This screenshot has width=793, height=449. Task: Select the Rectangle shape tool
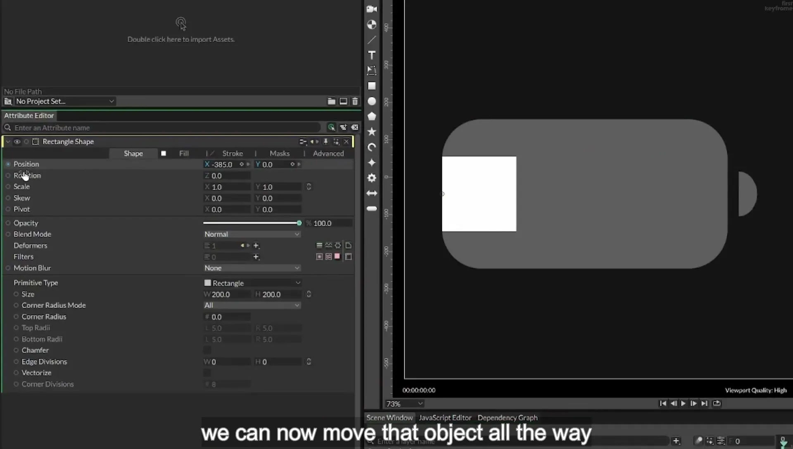[372, 86]
